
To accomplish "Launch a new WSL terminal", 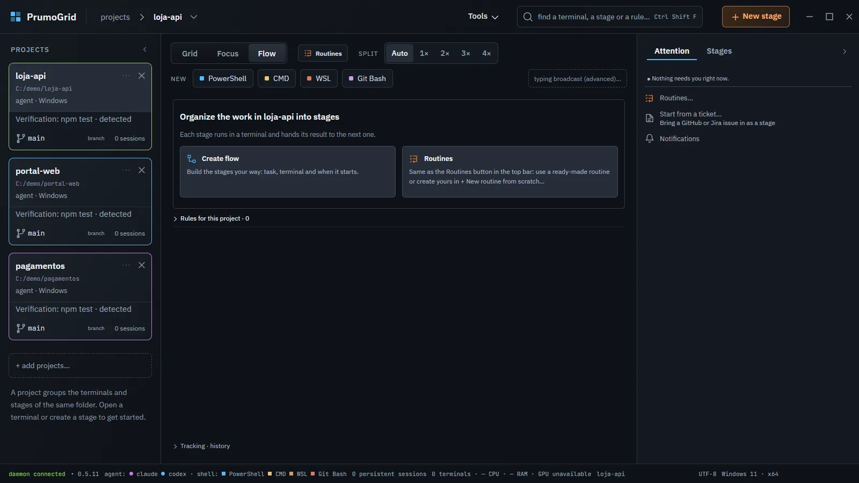I will tap(319, 78).
